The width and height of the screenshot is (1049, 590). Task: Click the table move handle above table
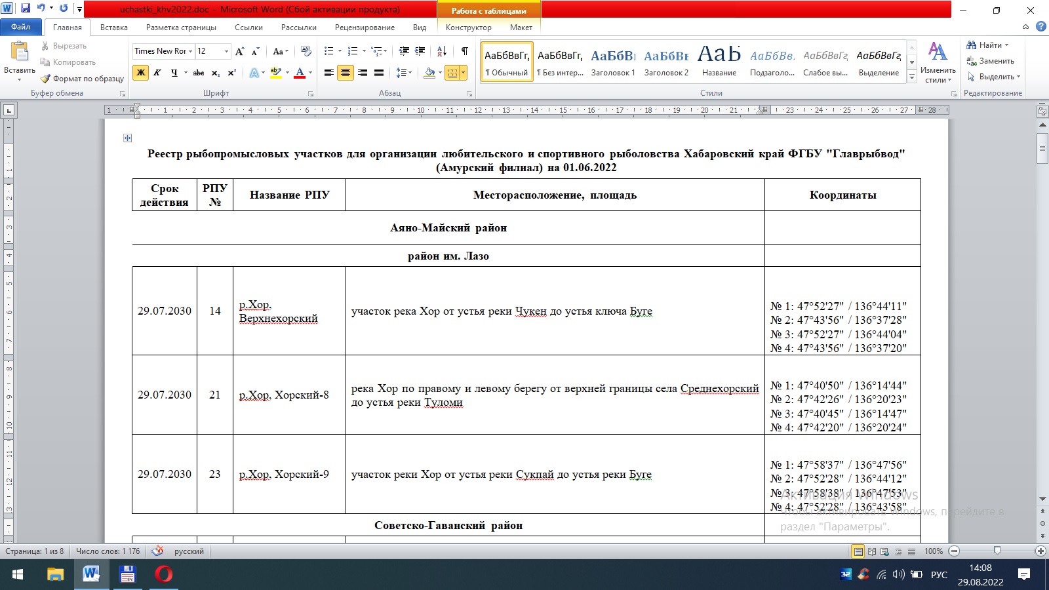point(128,138)
